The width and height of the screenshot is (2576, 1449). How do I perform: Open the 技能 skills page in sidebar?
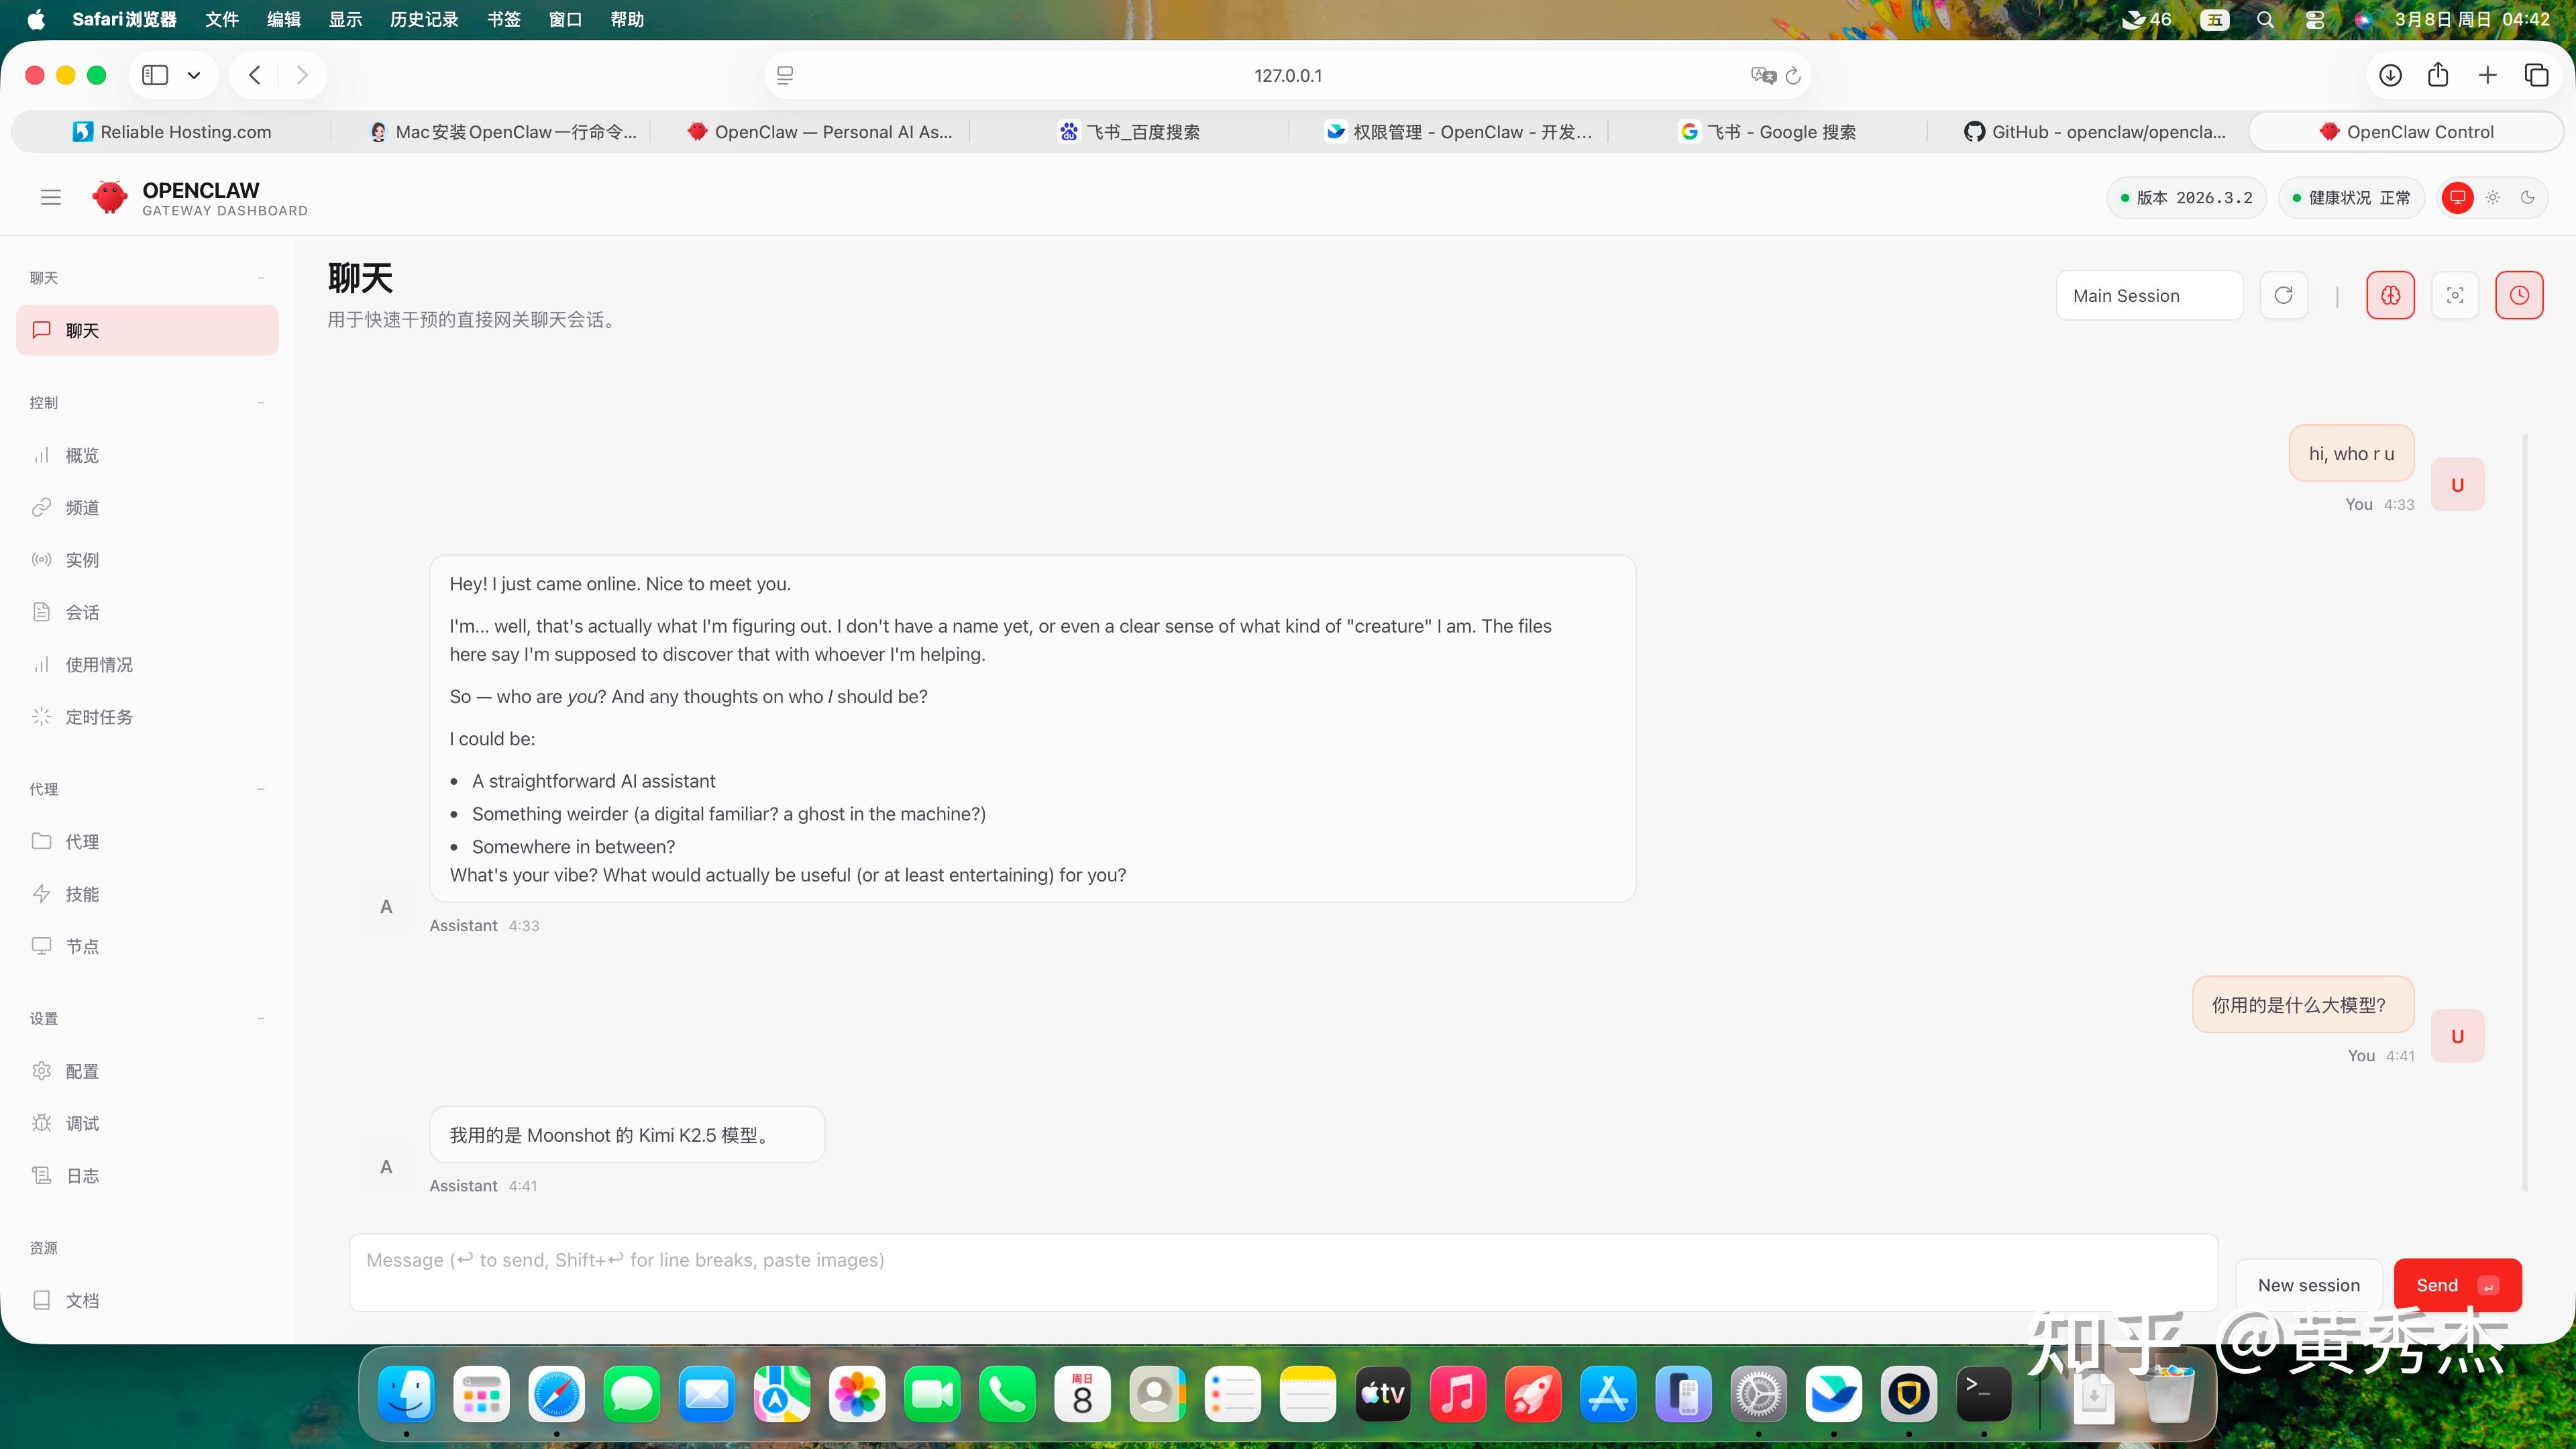tap(82, 894)
